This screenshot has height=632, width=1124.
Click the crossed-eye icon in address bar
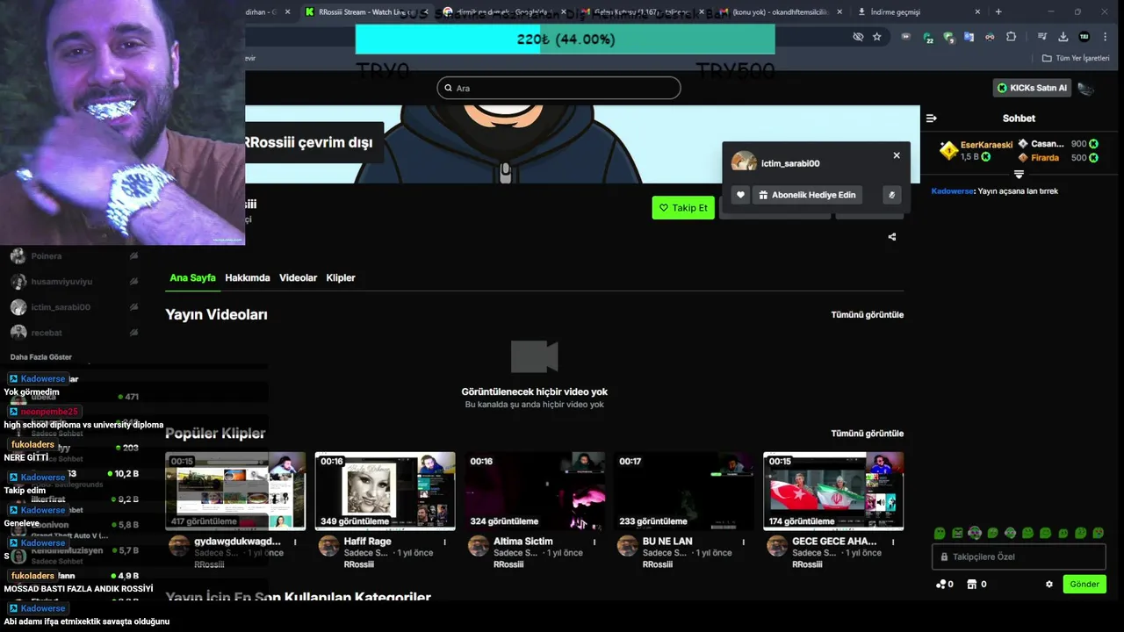[x=858, y=37]
